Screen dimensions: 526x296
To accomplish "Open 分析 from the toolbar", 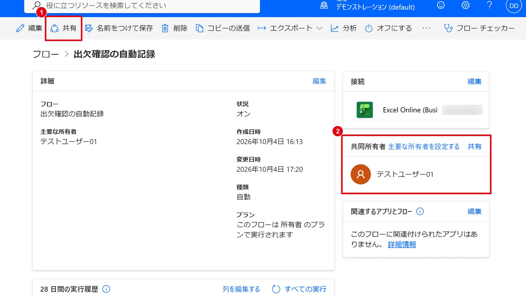I will (x=344, y=28).
